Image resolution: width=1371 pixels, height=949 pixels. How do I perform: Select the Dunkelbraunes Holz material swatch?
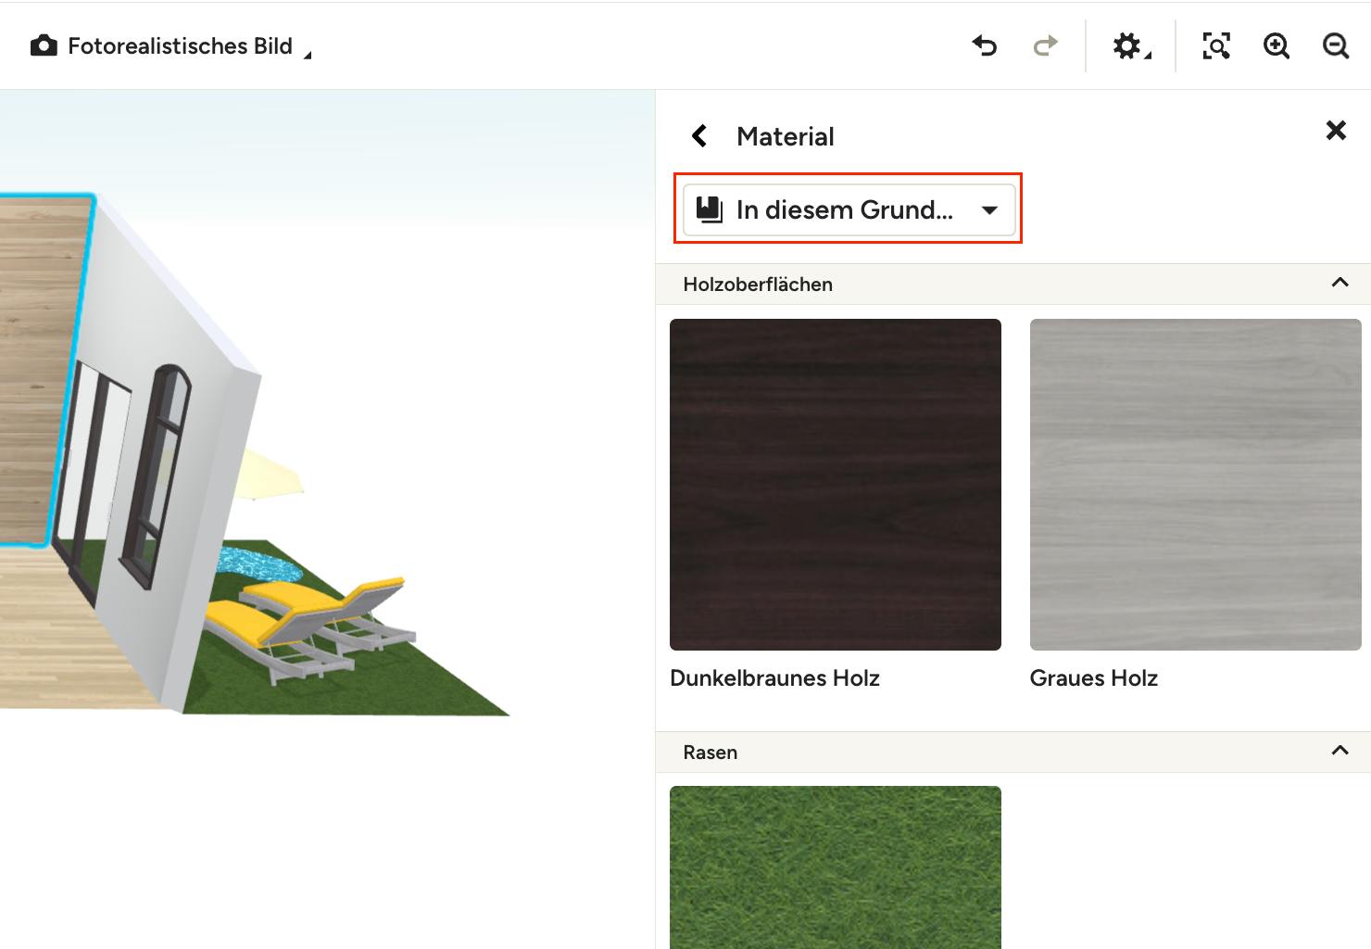(836, 485)
